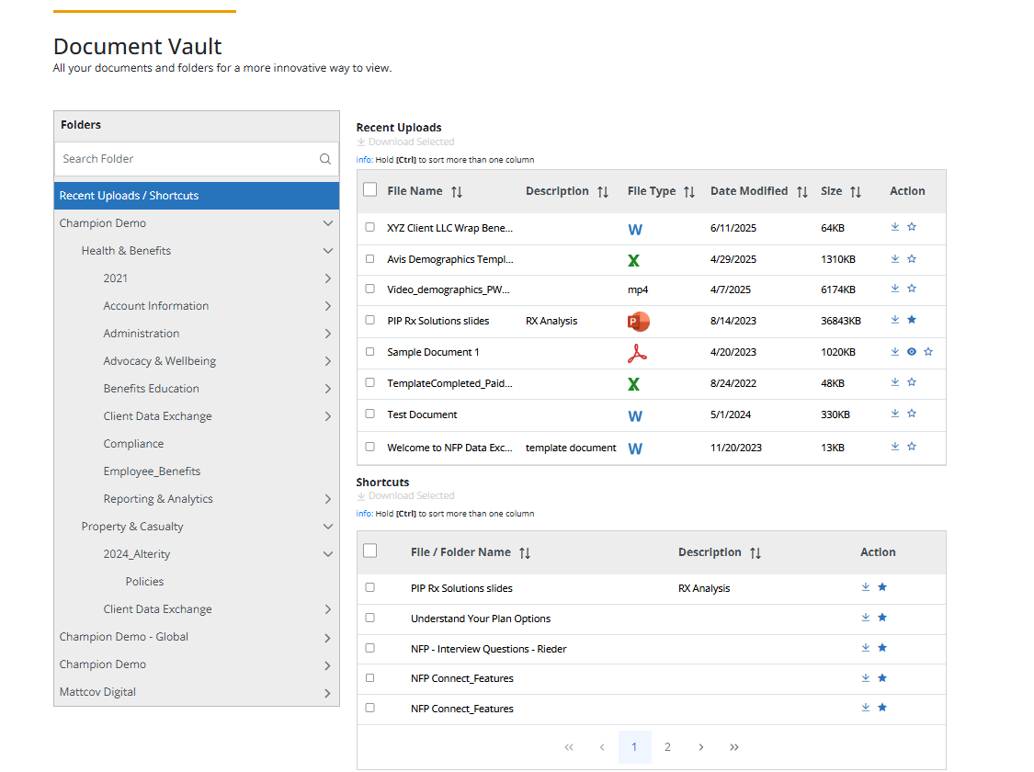The width and height of the screenshot is (1034, 772).
Task: Expand the 2021 folder
Action: point(328,278)
